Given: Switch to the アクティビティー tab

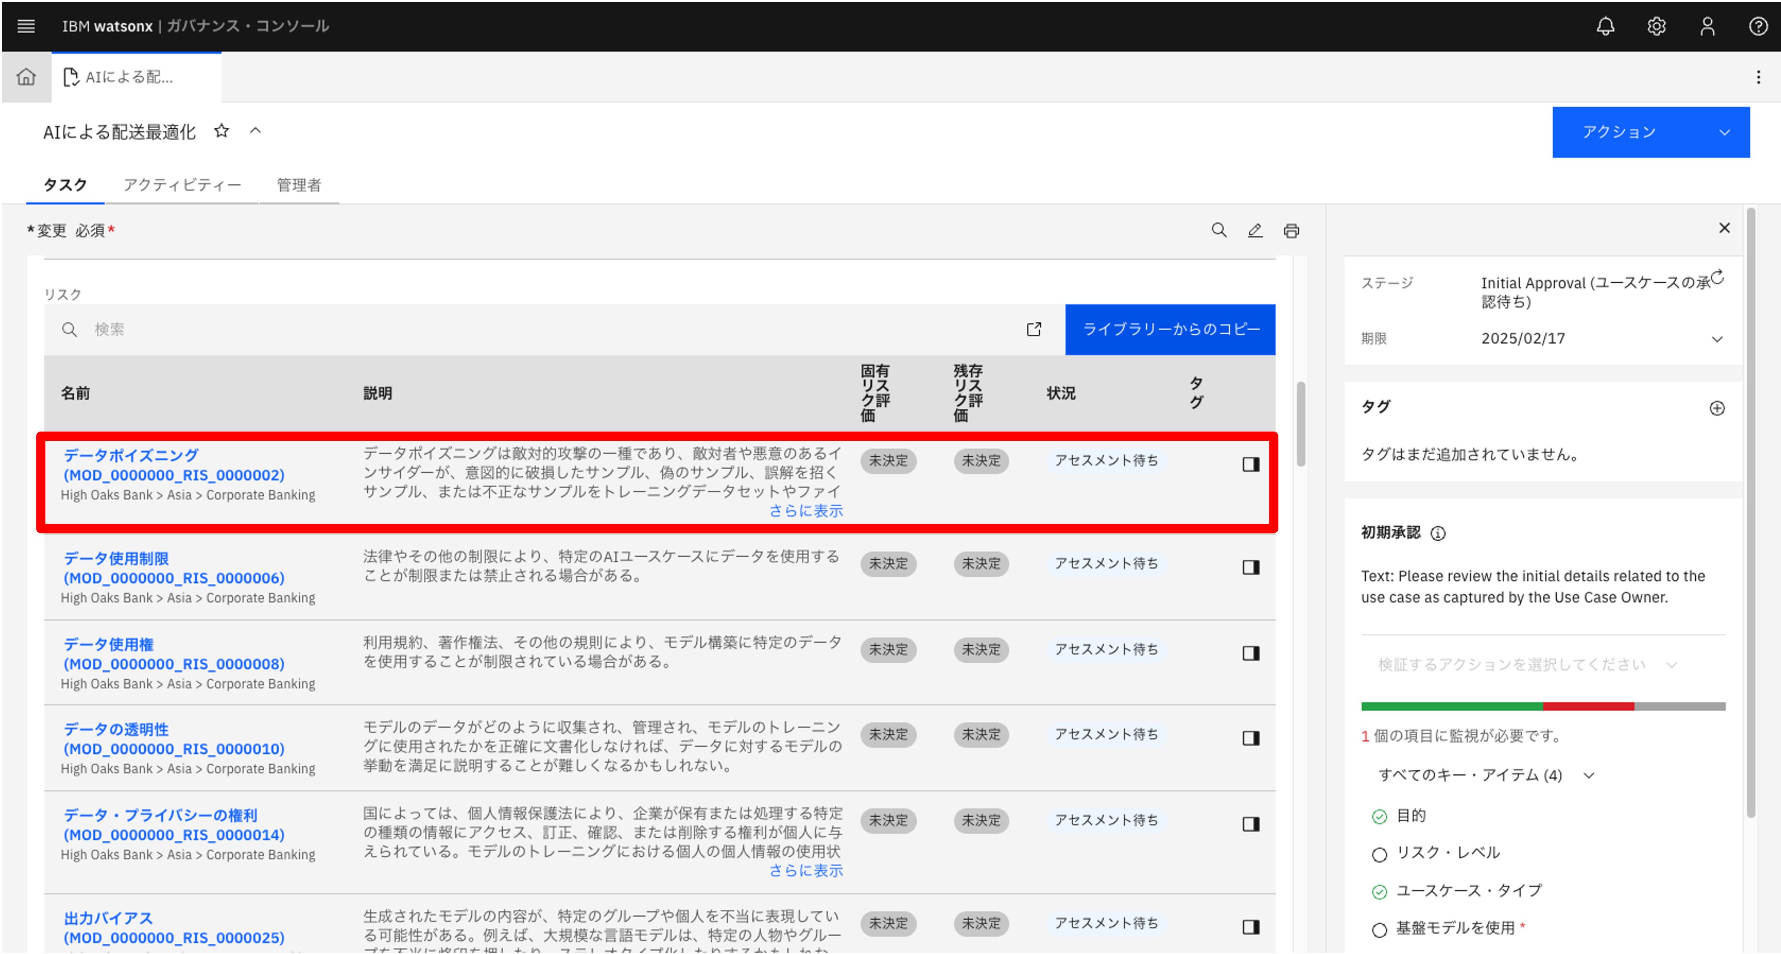Looking at the screenshot, I should [x=182, y=185].
